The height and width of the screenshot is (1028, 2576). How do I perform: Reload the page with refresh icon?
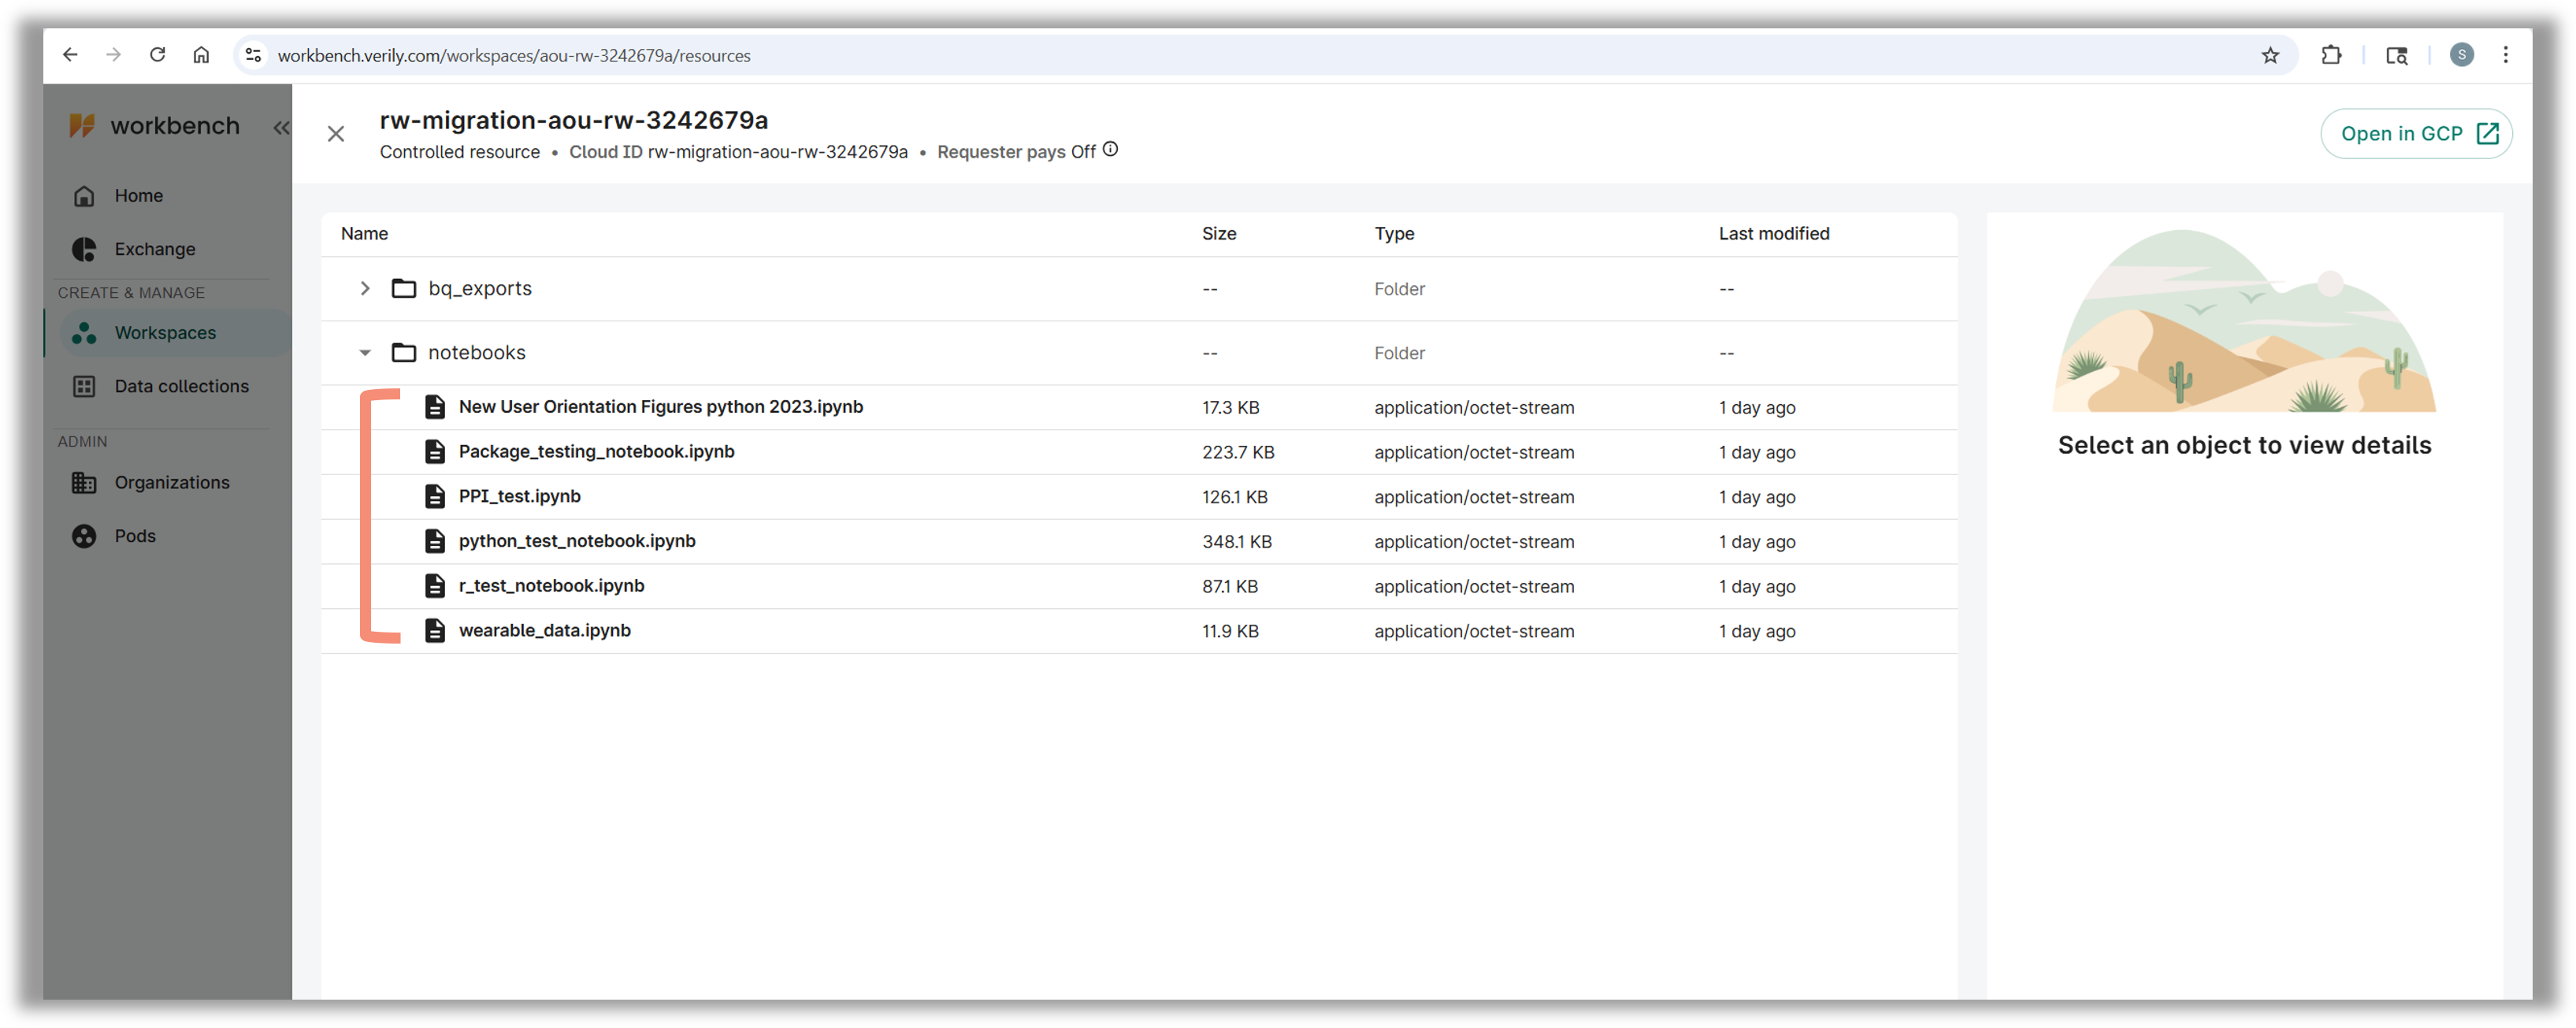tap(157, 55)
